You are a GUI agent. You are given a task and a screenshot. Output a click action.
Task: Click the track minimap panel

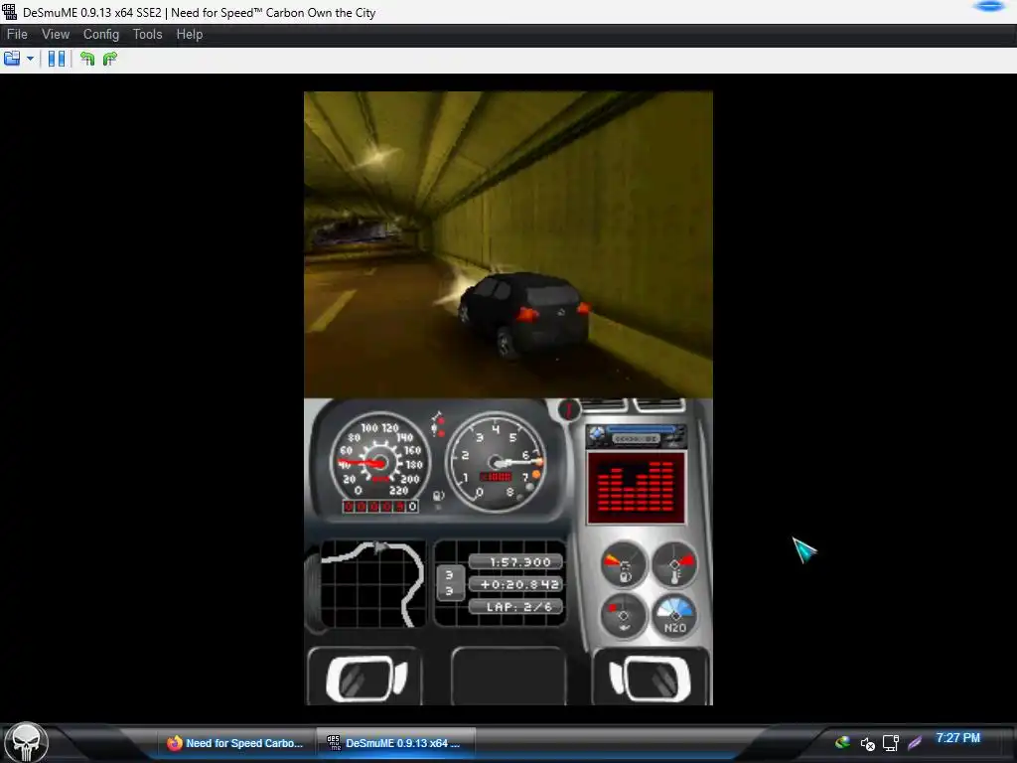coord(373,583)
